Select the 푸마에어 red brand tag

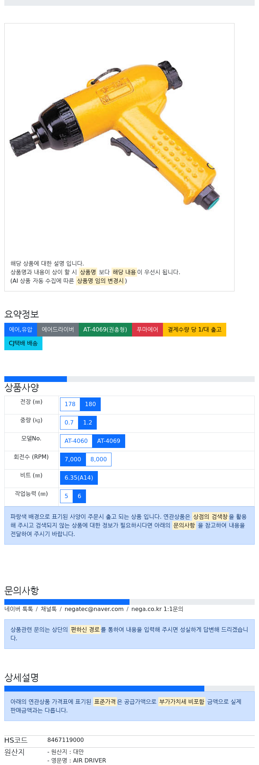click(147, 330)
